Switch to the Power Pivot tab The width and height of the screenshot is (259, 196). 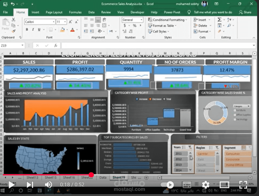tap(172, 12)
